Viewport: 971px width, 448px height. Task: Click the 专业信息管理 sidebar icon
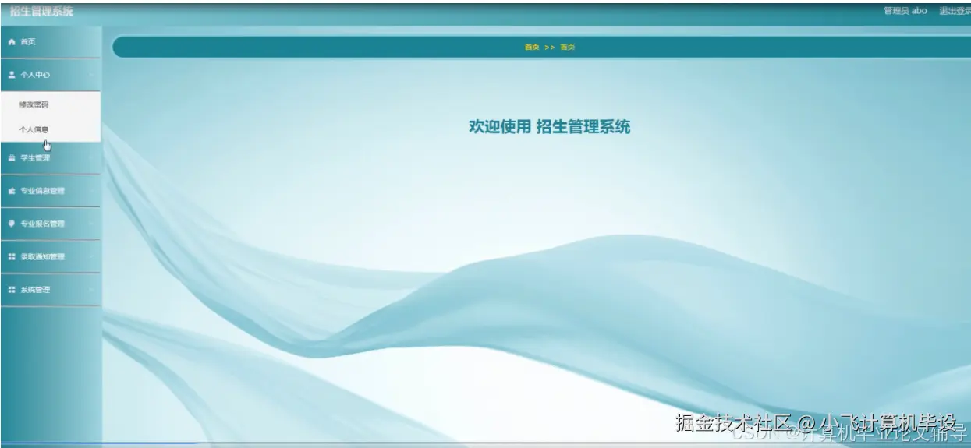coord(12,191)
